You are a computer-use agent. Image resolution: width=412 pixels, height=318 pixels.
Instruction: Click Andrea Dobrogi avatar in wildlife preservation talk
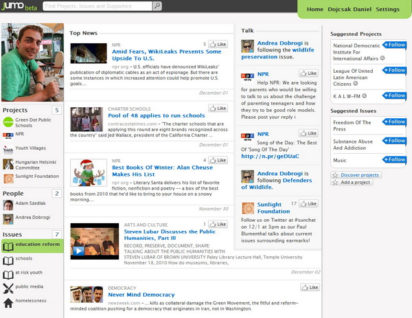[x=247, y=46]
